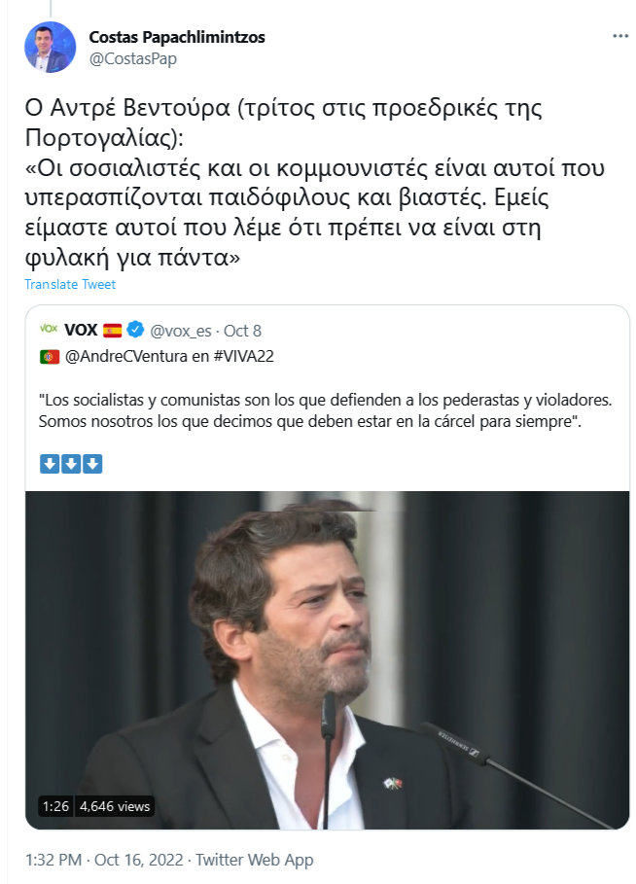Open the 1:32 PM · Oct 16, 2022 timestamp

pos(104,860)
